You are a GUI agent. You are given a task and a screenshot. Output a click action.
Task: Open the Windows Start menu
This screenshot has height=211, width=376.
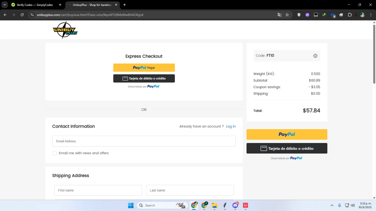[131, 205]
